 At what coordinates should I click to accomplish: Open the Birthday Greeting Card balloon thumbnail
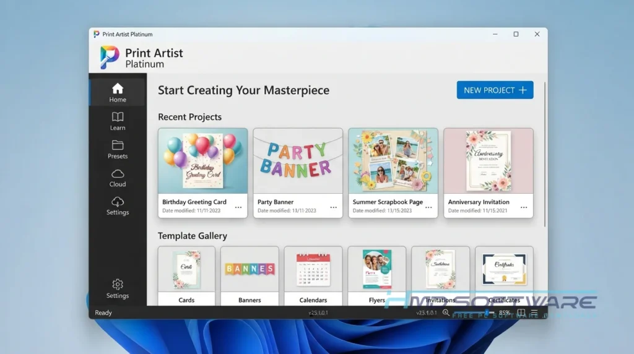[202, 161]
